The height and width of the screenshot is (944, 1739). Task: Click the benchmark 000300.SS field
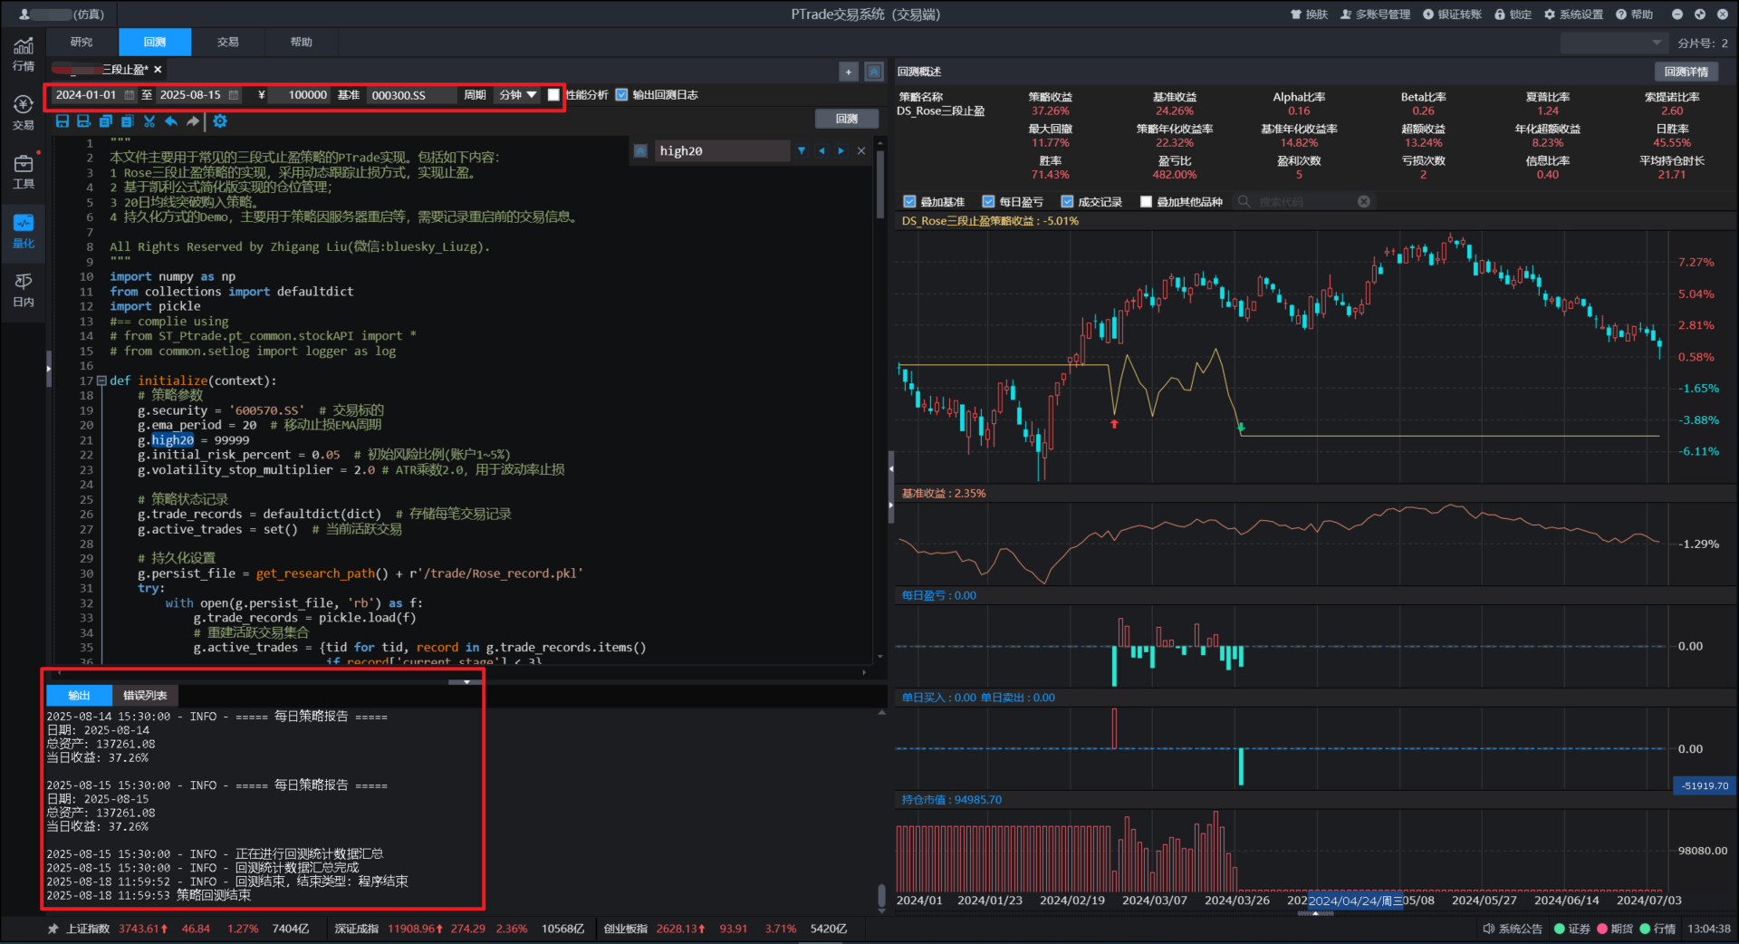411,95
